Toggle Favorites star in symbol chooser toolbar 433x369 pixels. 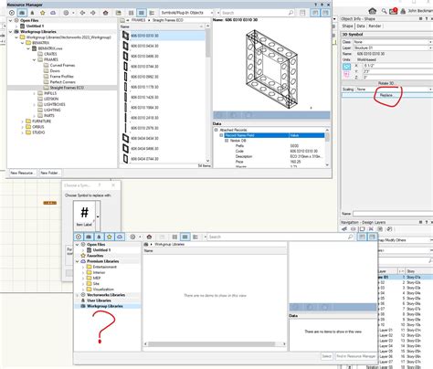click(x=110, y=237)
